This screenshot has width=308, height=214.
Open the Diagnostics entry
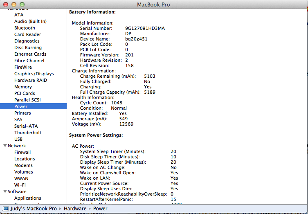(27, 41)
